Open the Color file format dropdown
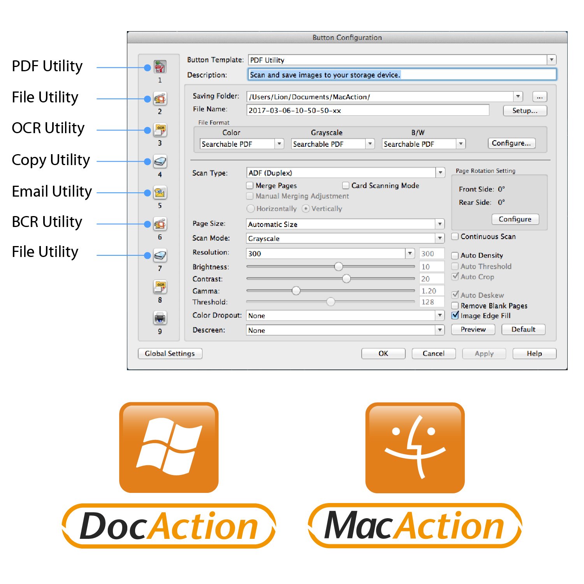The width and height of the screenshot is (584, 584). pos(279,144)
